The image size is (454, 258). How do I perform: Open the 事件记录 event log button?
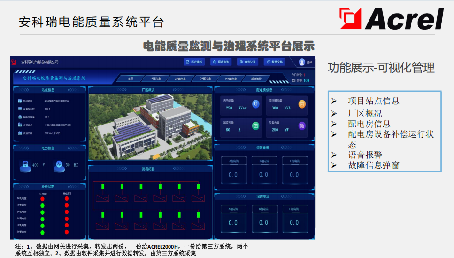pyautogui.click(x=247, y=62)
